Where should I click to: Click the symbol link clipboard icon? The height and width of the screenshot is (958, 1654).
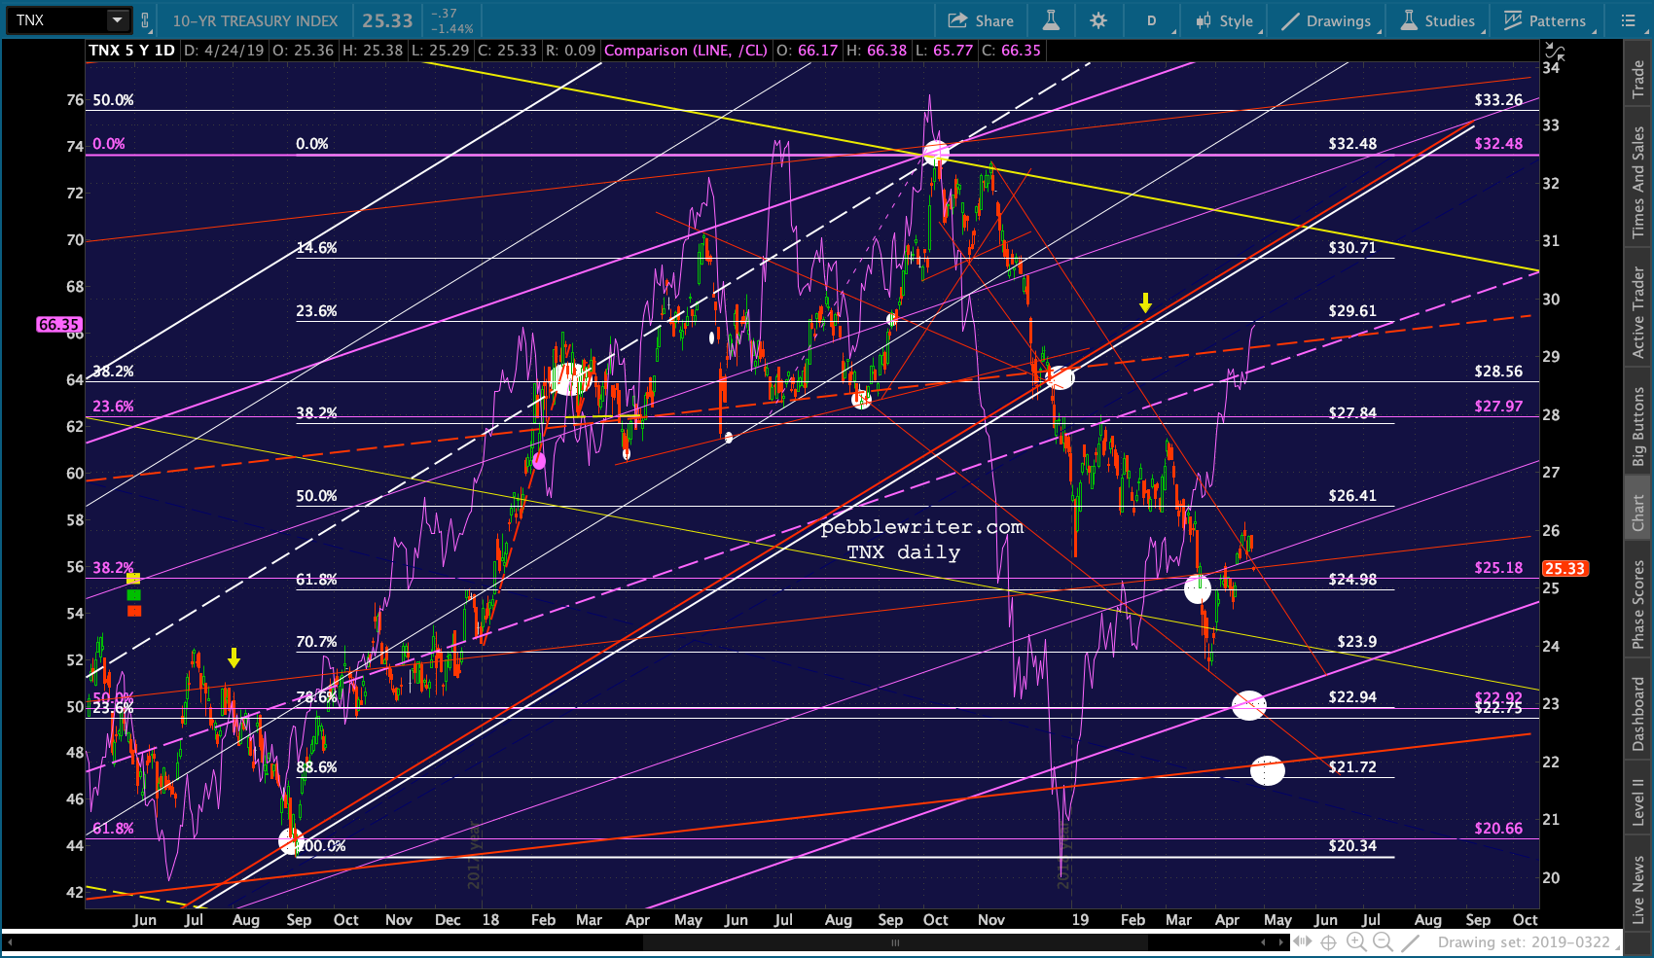point(145,20)
